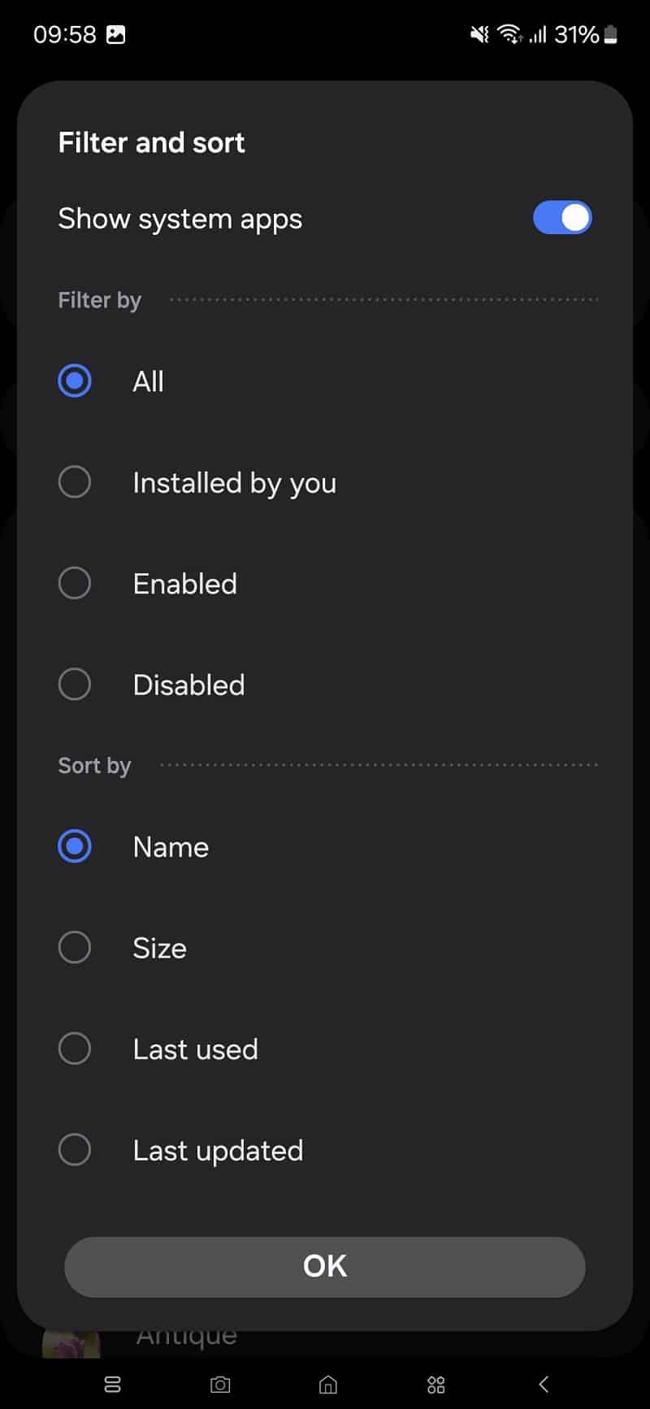
Task: Tap the back arrow navigation icon
Action: (x=544, y=1384)
